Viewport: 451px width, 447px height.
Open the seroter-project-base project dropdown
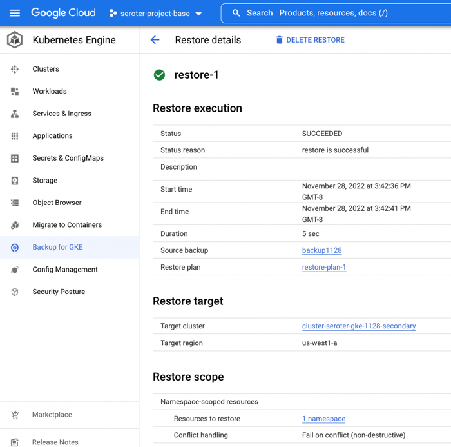pos(155,13)
